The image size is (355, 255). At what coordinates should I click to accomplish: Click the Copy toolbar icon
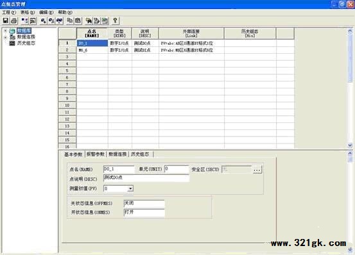[70, 21]
